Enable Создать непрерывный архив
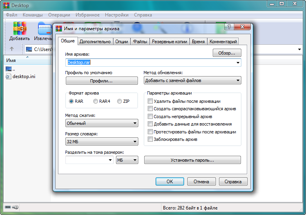 pos(150,117)
